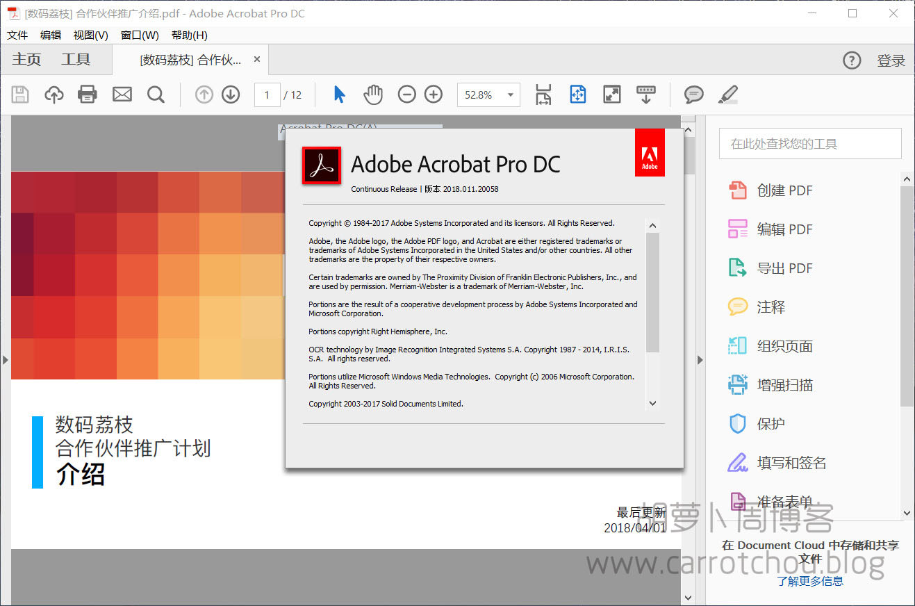915x606 pixels.
Task: Activate the Hand pan tool
Action: (x=373, y=95)
